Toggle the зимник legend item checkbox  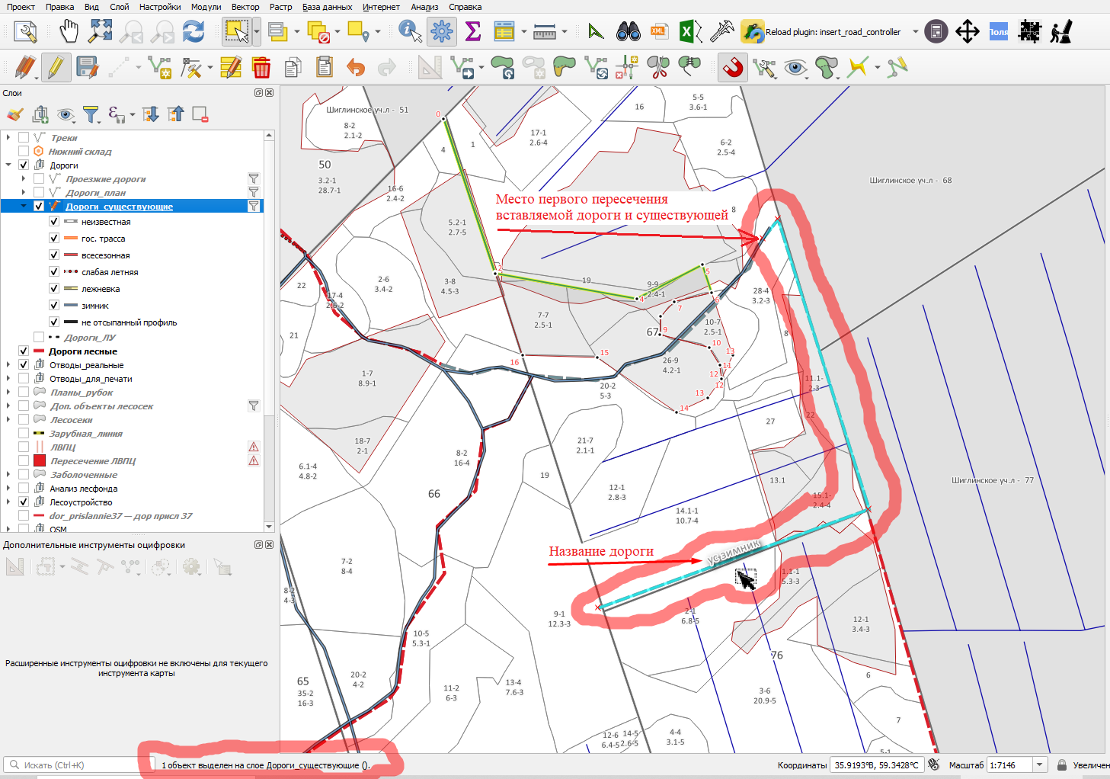point(54,306)
